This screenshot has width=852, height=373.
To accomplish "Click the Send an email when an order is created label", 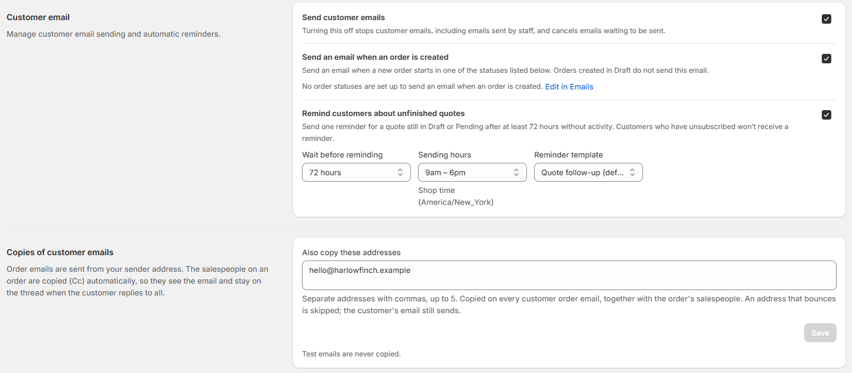I will pyautogui.click(x=375, y=57).
